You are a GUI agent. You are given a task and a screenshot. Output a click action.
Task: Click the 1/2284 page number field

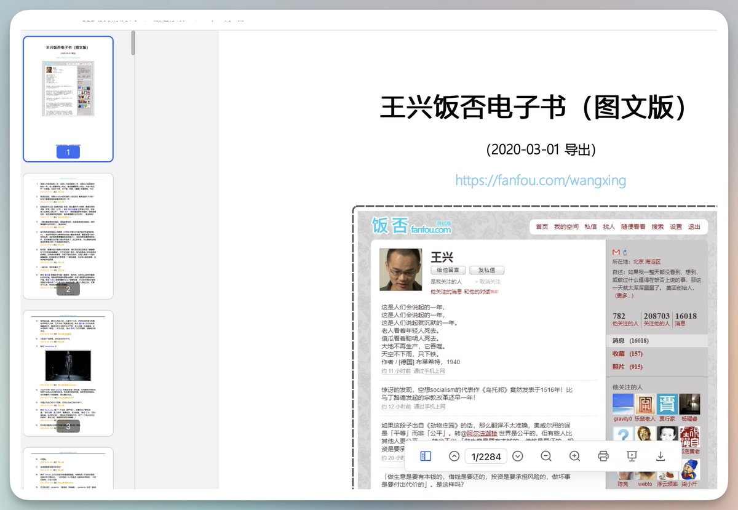point(486,456)
